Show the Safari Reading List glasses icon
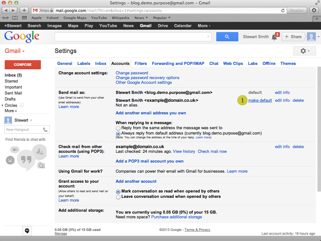Image resolution: width=321 pixels, height=241 pixels. coord(6,18)
